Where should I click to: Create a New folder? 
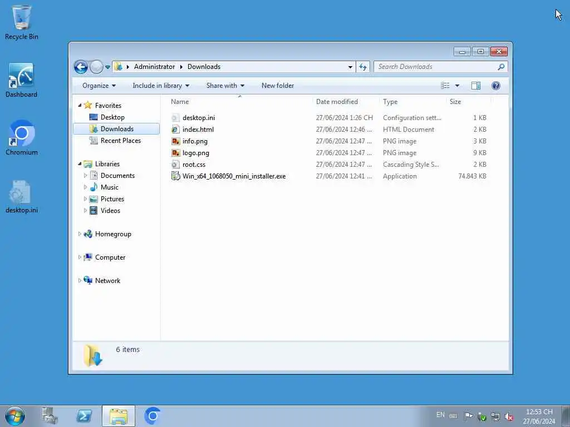tap(278, 86)
